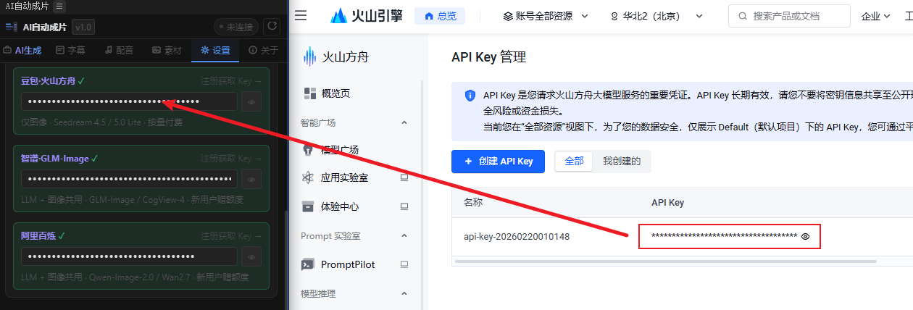
Task: Reveal api-key-20260220010148 with the eye icon
Action: 805,236
